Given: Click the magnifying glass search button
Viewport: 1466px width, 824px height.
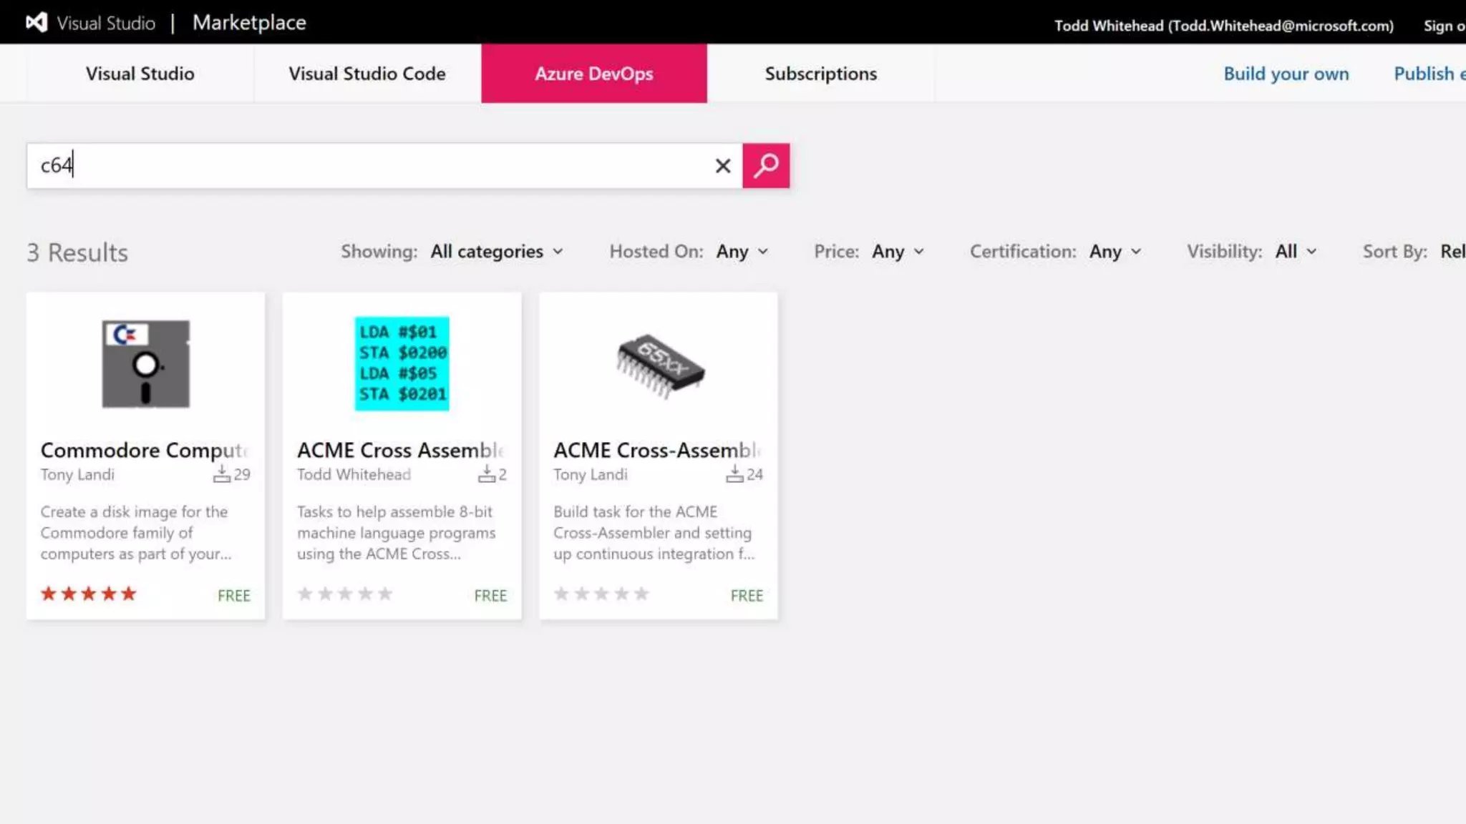Looking at the screenshot, I should pos(765,166).
